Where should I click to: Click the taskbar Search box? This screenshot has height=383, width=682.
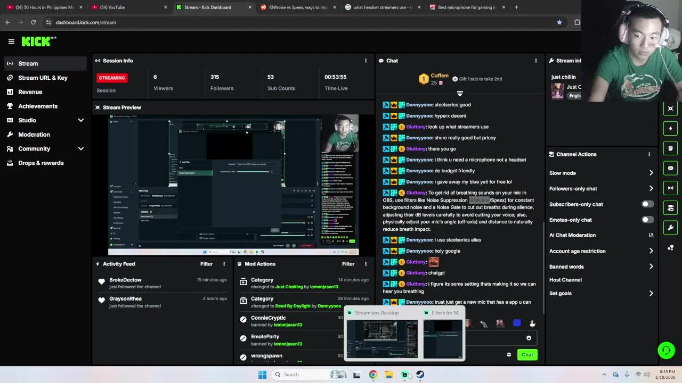pyautogui.click(x=311, y=374)
